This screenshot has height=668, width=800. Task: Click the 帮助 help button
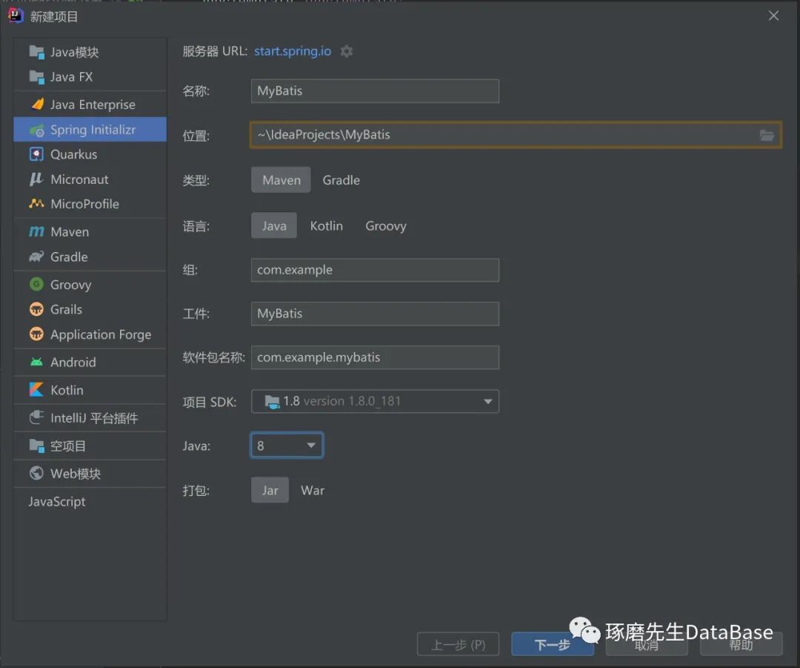tap(741, 644)
